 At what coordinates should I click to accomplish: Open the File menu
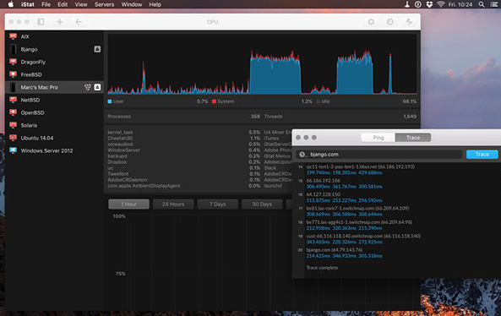coord(46,4)
